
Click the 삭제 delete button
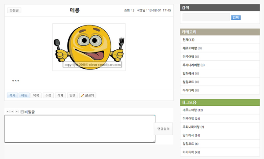pos(60,95)
